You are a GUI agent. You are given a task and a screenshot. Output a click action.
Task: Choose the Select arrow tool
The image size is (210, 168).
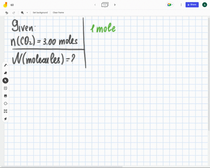tap(5, 80)
